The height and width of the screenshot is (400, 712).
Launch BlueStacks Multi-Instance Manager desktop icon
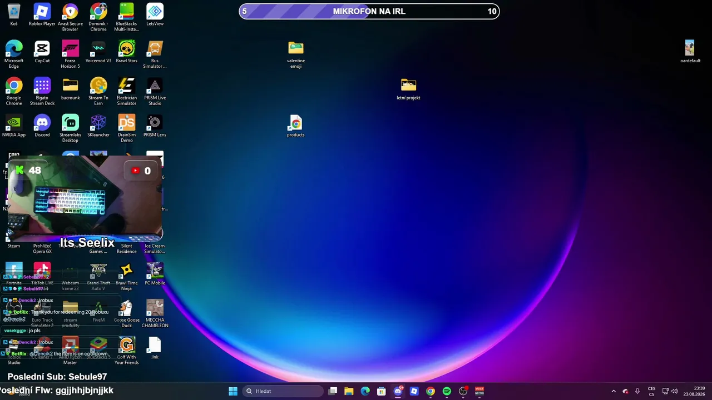(x=126, y=17)
